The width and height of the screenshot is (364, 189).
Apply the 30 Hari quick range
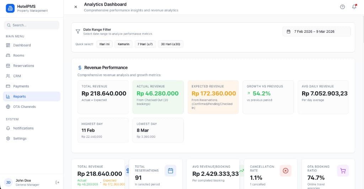click(x=171, y=44)
